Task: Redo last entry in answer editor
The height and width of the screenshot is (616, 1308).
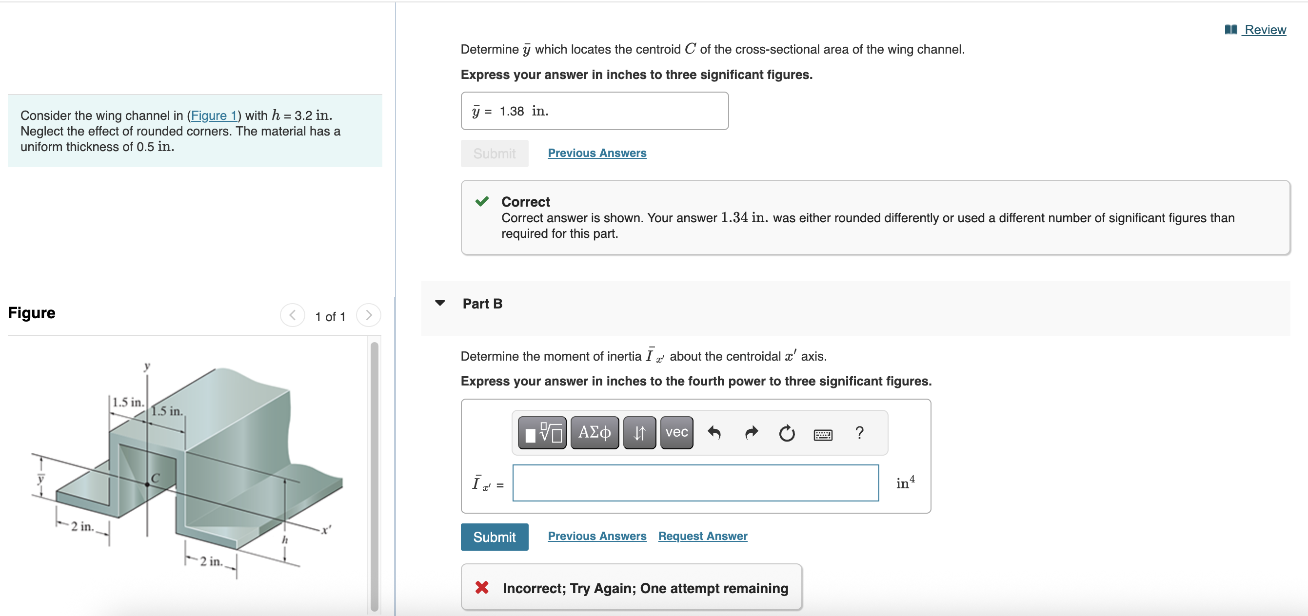Action: [751, 433]
